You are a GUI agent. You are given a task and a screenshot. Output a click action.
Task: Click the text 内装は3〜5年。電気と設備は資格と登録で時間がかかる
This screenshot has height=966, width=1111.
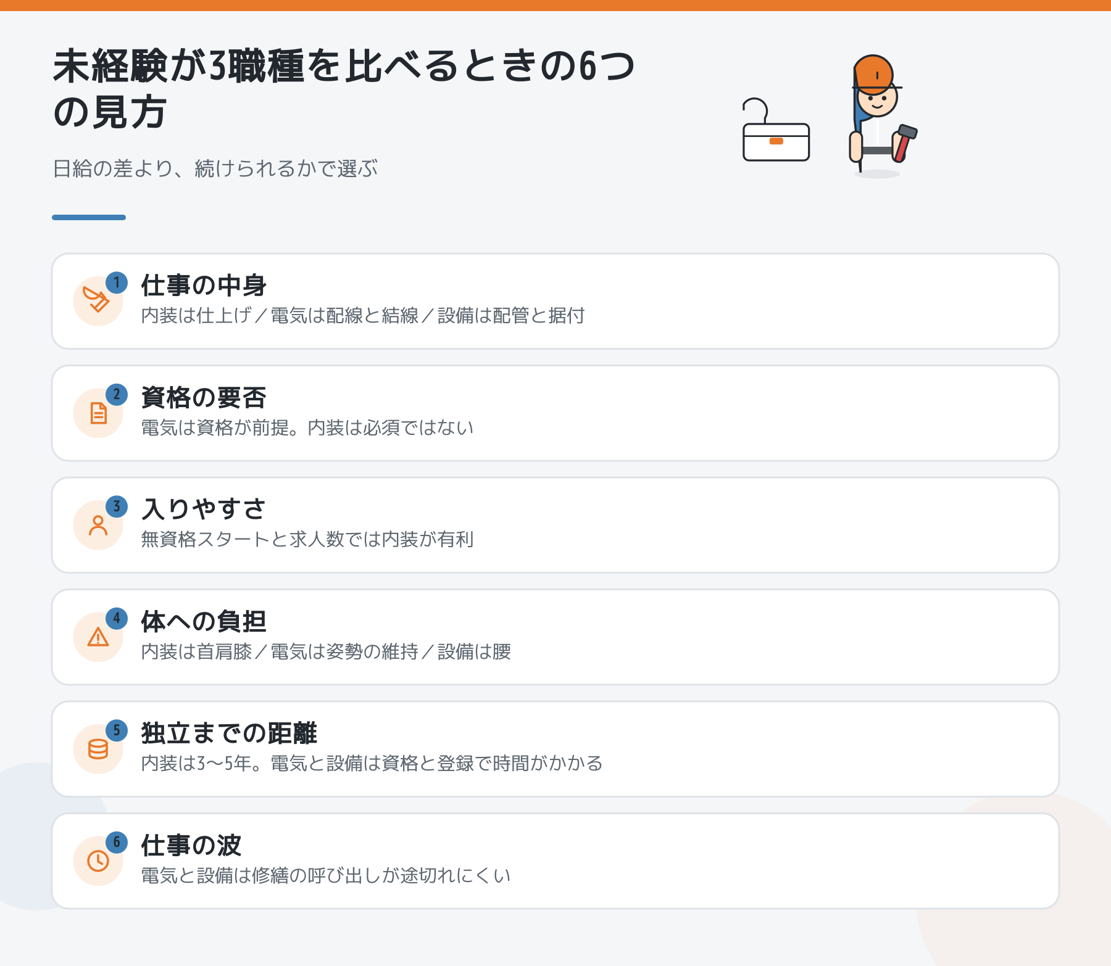(372, 764)
